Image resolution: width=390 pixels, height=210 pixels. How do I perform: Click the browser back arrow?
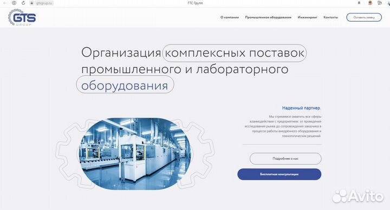pos(5,3)
